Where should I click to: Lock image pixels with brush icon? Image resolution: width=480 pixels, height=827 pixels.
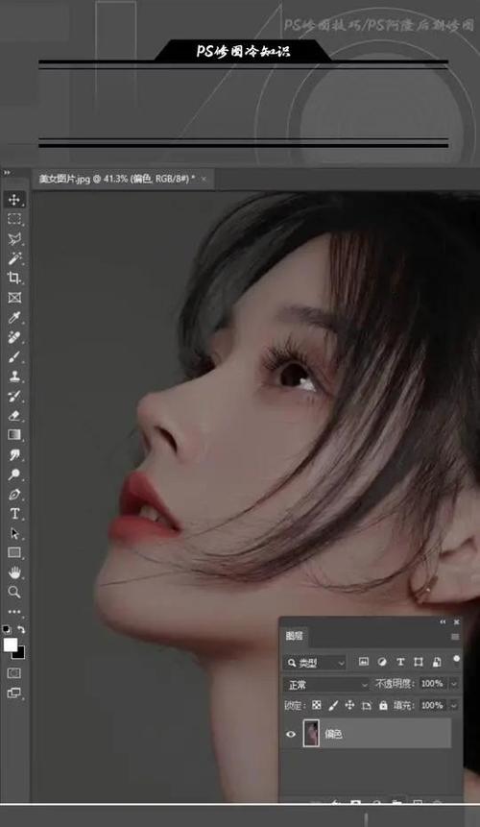(x=333, y=705)
